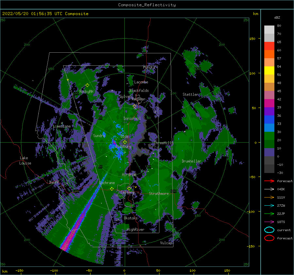Click the 22JP legend text

(281, 214)
